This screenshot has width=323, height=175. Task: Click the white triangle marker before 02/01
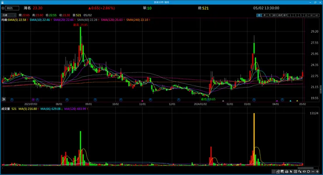(x=223, y=101)
